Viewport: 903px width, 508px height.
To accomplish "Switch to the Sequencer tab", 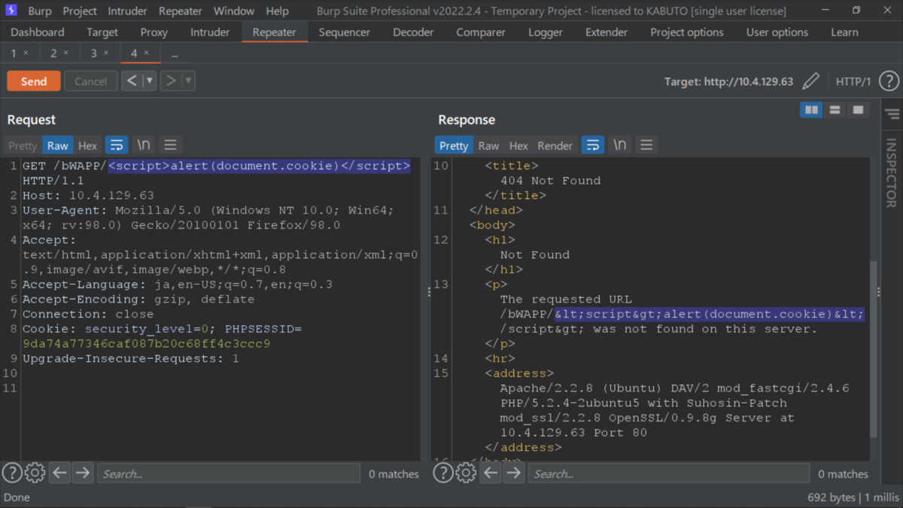I will 345,32.
